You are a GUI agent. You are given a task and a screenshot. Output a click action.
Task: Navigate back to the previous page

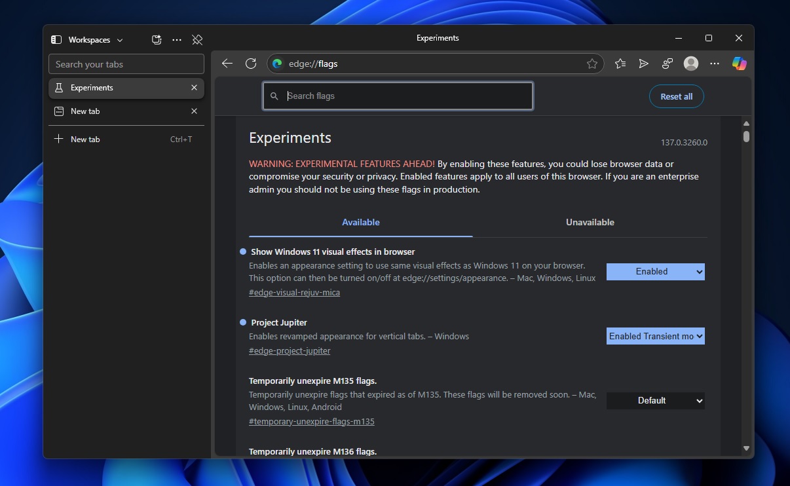point(227,64)
